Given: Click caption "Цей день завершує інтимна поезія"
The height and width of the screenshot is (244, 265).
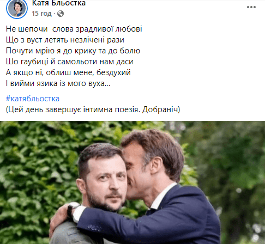Looking at the screenshot, I should coord(74,109).
